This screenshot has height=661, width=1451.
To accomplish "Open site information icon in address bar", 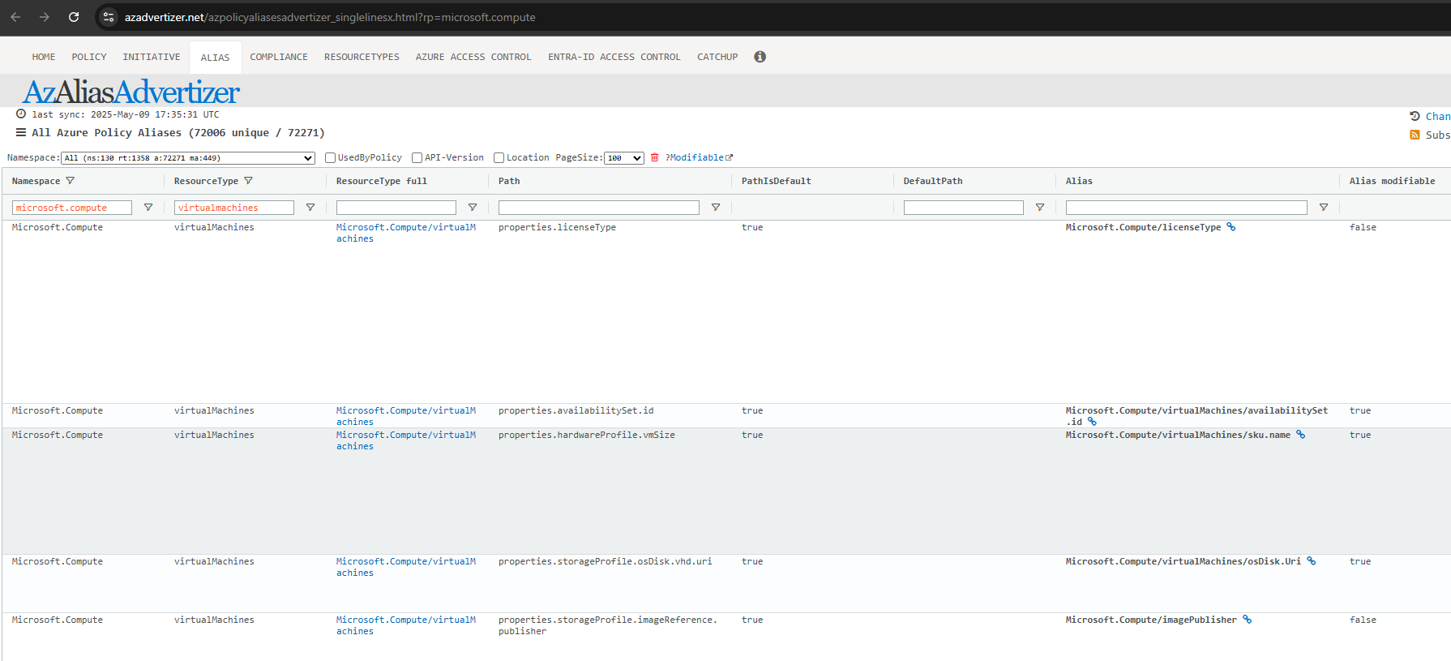I will tap(109, 17).
